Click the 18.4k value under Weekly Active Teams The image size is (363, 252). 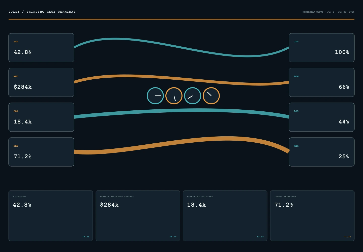[196, 205]
